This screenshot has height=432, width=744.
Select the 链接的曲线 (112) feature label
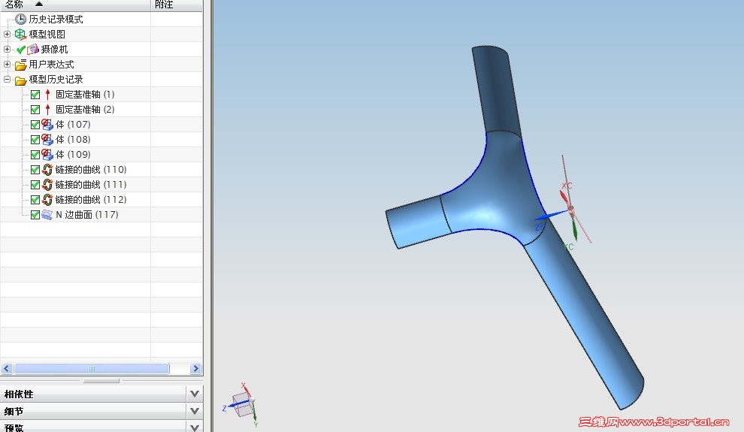point(91,200)
